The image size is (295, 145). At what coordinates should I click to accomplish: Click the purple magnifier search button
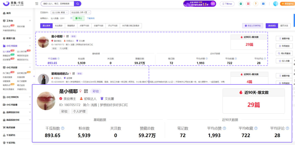click(x=78, y=4)
